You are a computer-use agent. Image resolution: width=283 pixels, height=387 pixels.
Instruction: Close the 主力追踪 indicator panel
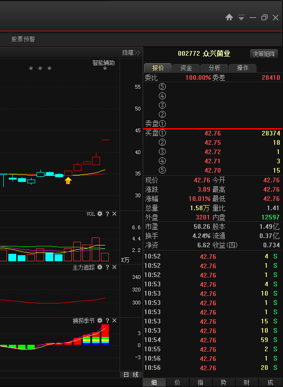pyautogui.click(x=114, y=267)
